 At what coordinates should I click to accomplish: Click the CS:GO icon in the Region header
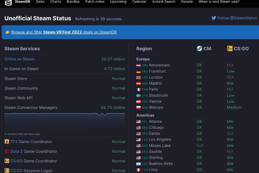tap(230, 49)
